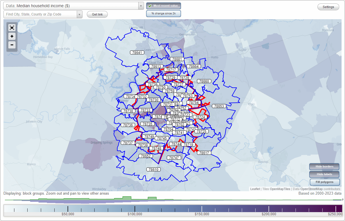Image resolution: width=345 pixels, height=221 pixels.
Task: Open the Settings button
Action: tap(328, 7)
